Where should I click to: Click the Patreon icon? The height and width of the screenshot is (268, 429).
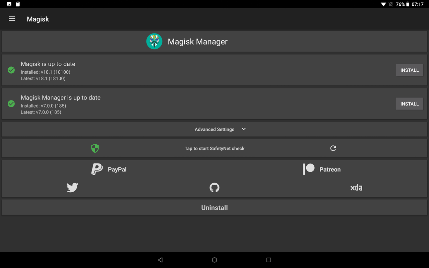[x=308, y=169]
